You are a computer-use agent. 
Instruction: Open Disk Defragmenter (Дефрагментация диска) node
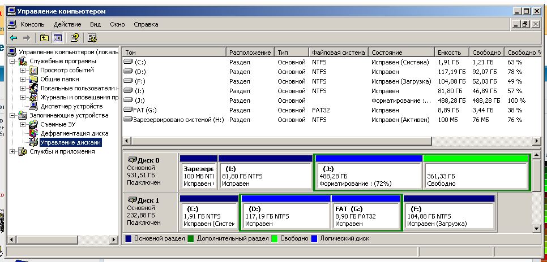[74, 133]
